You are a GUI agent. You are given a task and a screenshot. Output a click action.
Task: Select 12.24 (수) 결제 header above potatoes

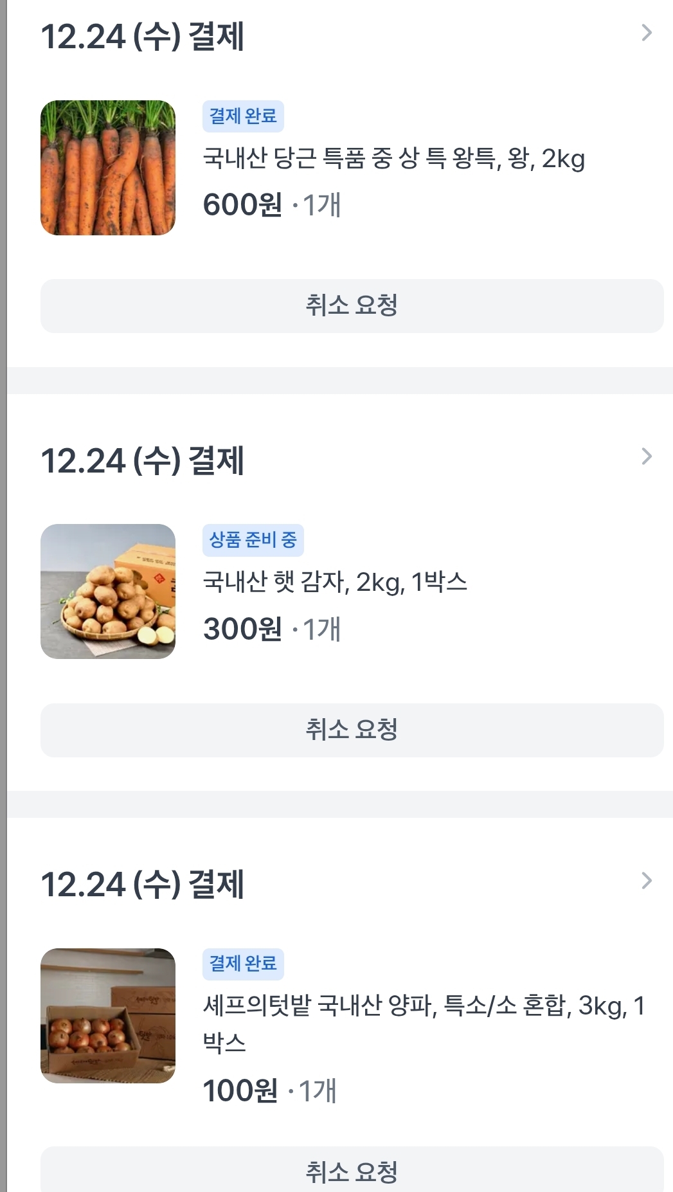tap(142, 460)
